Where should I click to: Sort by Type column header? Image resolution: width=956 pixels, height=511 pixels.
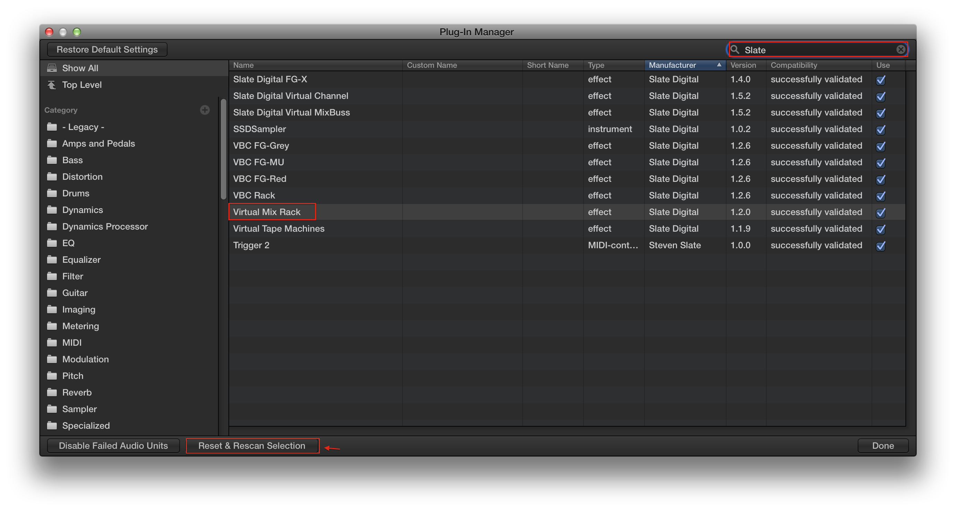[614, 65]
